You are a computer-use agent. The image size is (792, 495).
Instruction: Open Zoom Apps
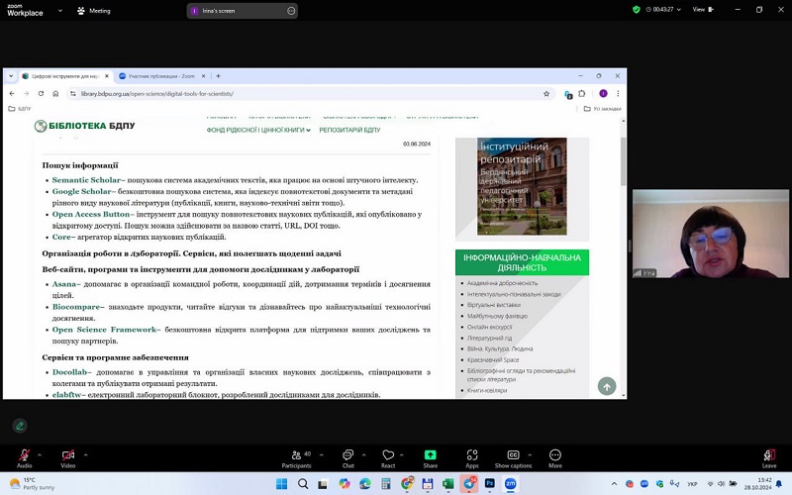coord(472,457)
